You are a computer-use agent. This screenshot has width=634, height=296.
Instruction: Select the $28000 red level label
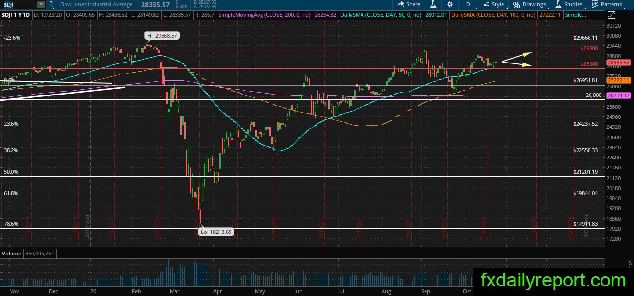tap(589, 64)
